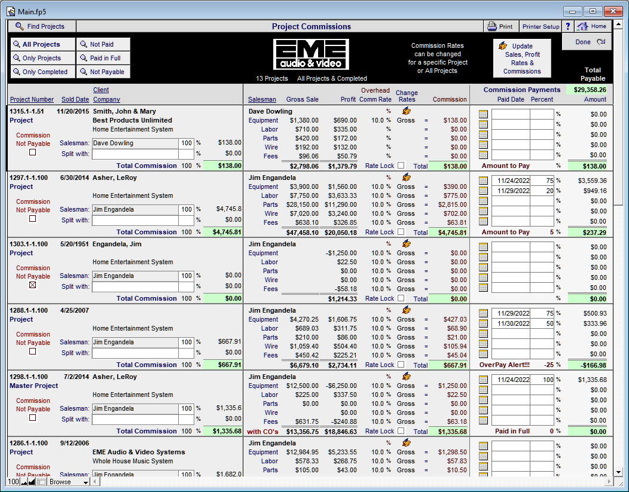Enable Rate Lock for project 1288.1-1.100
Viewport: 629px width, 492px height.
(401, 365)
